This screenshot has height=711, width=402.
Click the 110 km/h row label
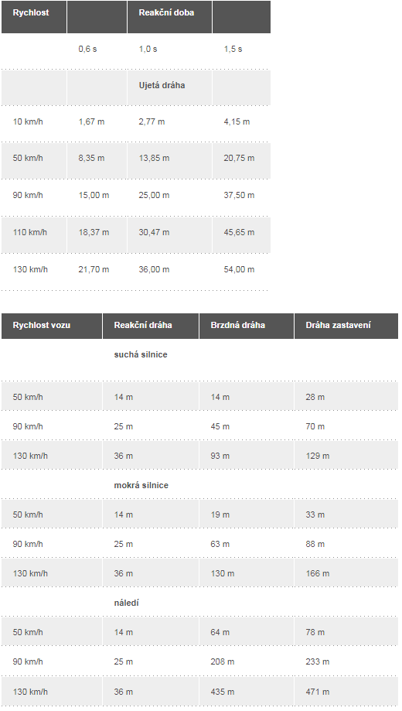pos(34,235)
